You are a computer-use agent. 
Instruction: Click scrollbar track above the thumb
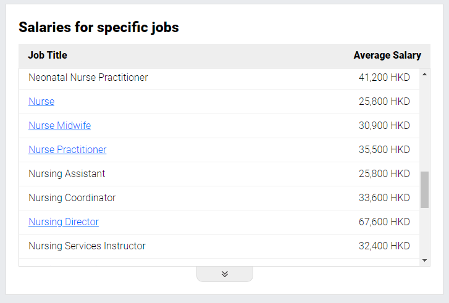coord(424,125)
